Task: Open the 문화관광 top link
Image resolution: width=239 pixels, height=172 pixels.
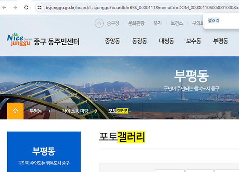Action: pos(136,23)
